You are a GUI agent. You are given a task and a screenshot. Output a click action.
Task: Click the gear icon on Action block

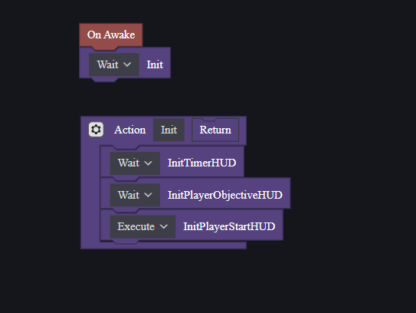[x=96, y=130]
